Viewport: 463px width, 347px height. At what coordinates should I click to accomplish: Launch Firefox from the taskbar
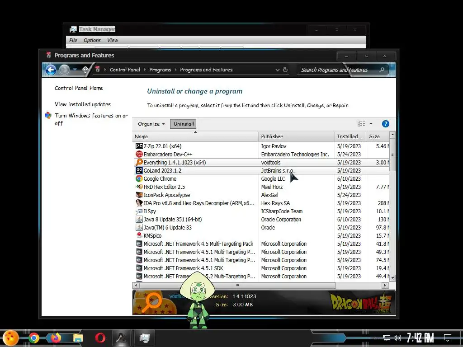(56, 338)
